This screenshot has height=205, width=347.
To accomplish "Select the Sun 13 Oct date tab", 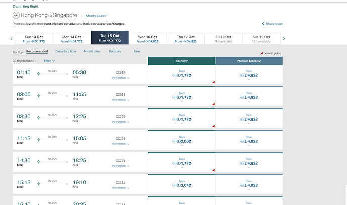I will pyautogui.click(x=34, y=38).
